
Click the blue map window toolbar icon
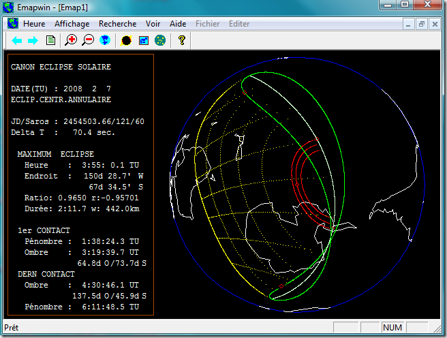(x=144, y=41)
